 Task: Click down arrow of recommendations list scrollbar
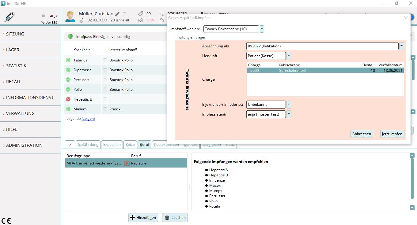[412, 208]
